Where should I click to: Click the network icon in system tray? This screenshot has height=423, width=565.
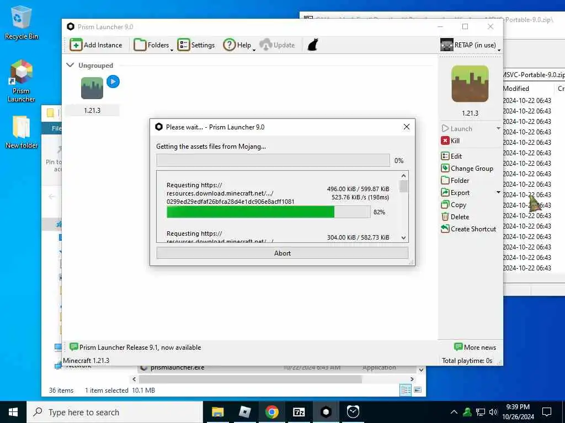click(481, 412)
